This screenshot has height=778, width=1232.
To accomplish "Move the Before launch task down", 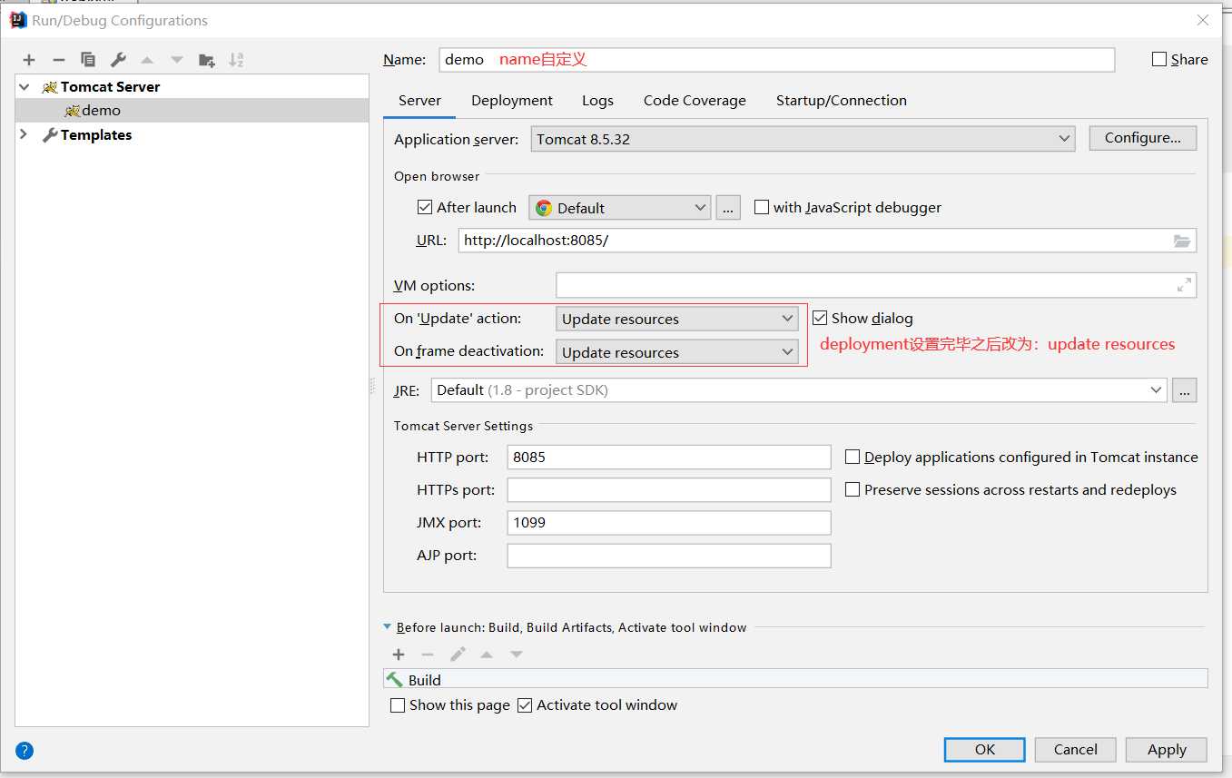I will pos(517,655).
